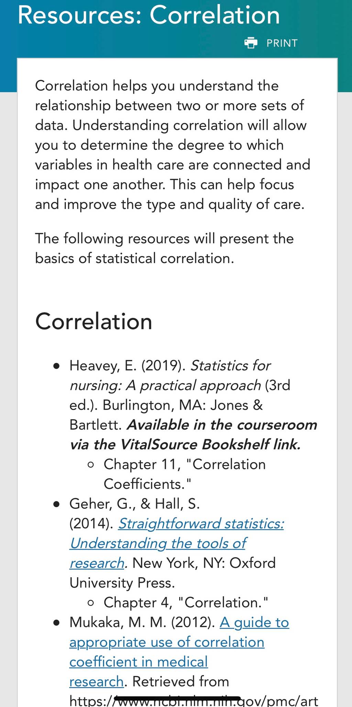Tap the bold VitalSource Bookshelf availability note
Screen dimensions: 352x707
(x=194, y=435)
